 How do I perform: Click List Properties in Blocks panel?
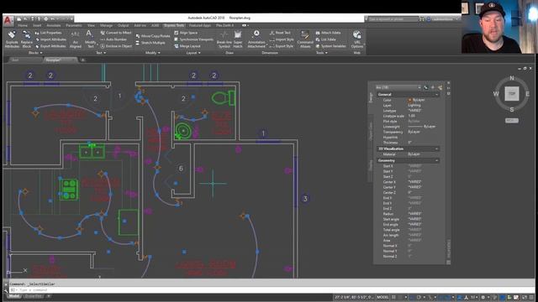pos(49,33)
